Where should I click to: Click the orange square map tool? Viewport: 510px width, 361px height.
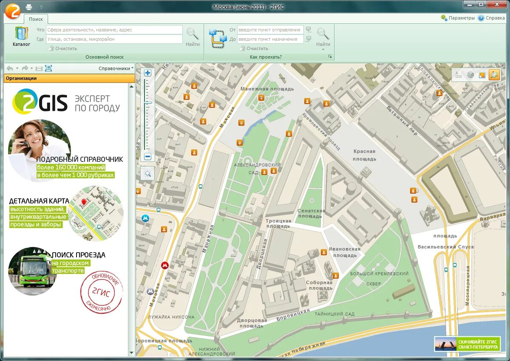[x=482, y=75]
